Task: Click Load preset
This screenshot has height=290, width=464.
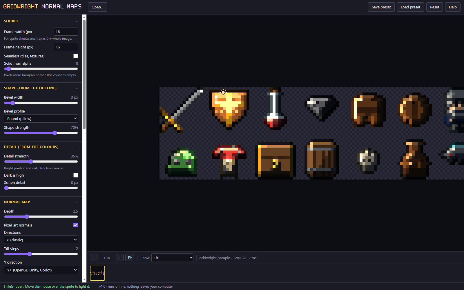Action: [410, 7]
